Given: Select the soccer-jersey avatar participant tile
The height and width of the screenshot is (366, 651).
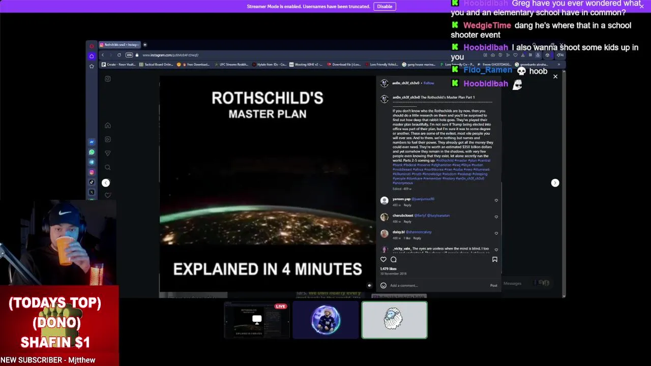Looking at the screenshot, I should click(x=325, y=320).
